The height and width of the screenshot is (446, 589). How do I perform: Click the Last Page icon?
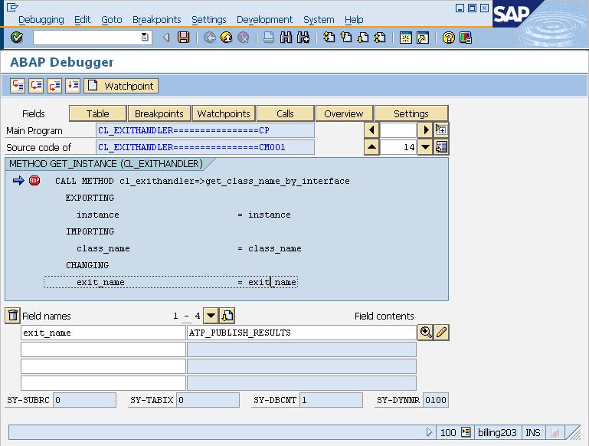click(x=380, y=38)
